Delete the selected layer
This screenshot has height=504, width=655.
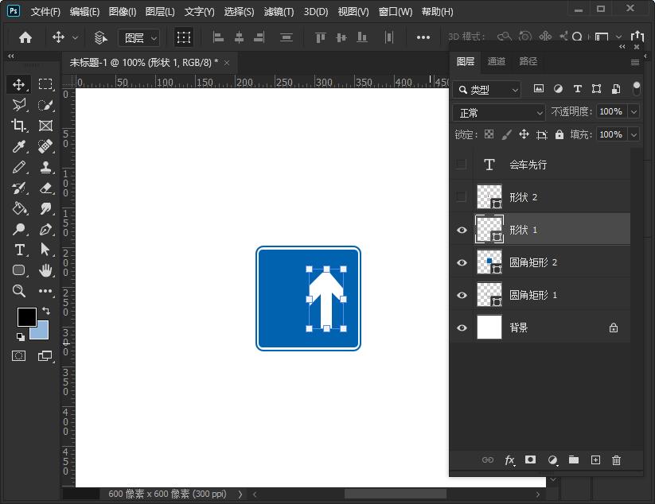616,460
